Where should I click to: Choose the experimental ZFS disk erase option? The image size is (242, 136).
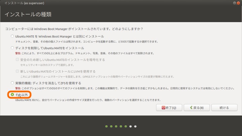coord(12,83)
